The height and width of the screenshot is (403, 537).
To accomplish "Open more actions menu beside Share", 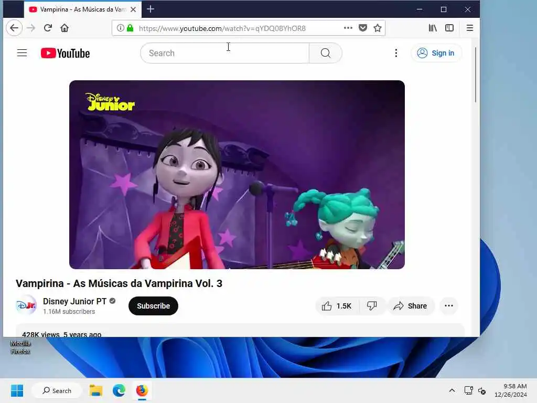I will [449, 306].
